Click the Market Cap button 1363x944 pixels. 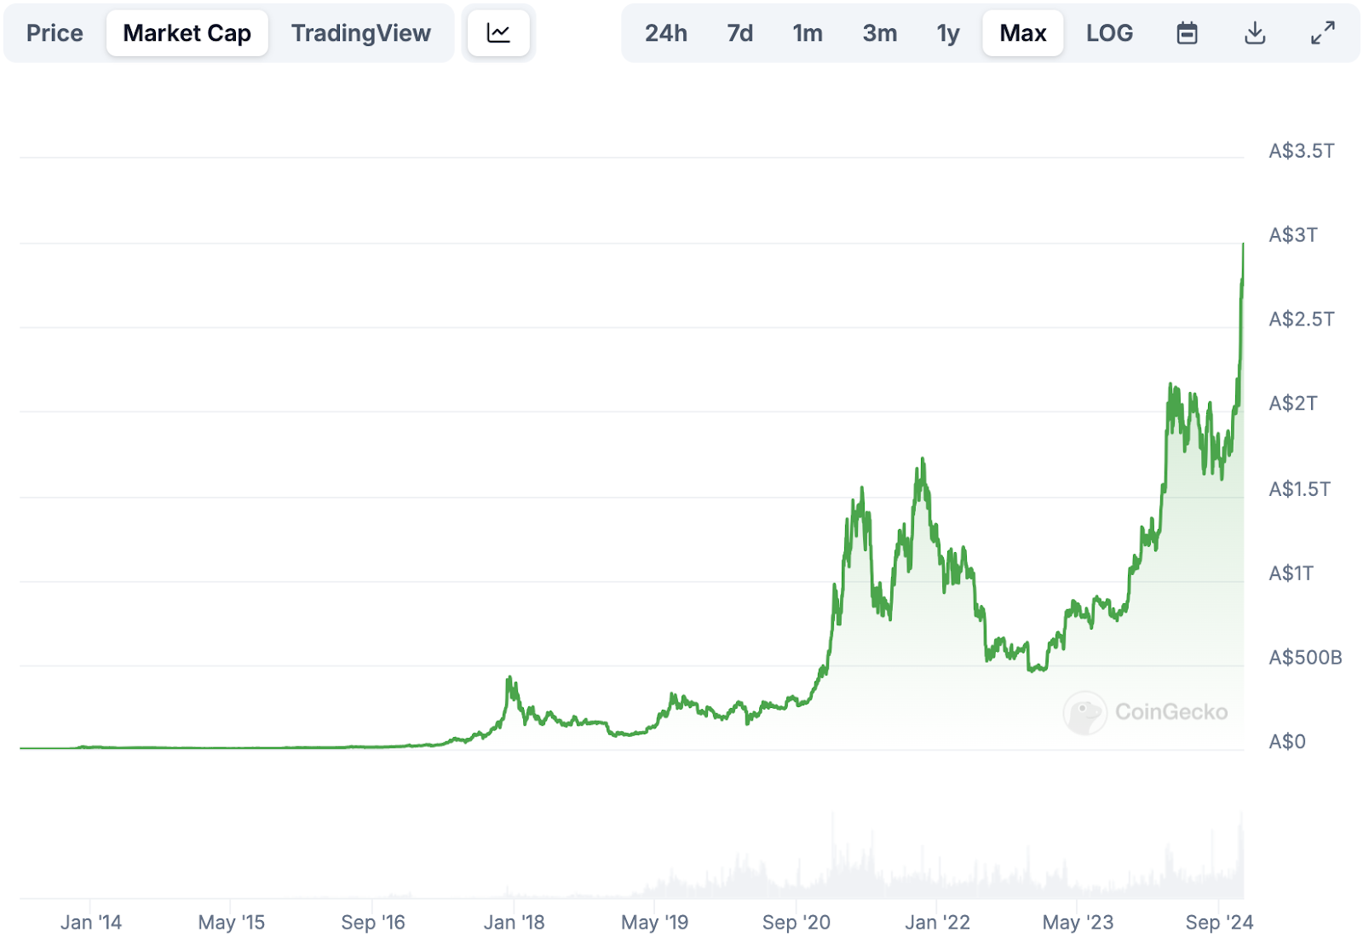(187, 33)
